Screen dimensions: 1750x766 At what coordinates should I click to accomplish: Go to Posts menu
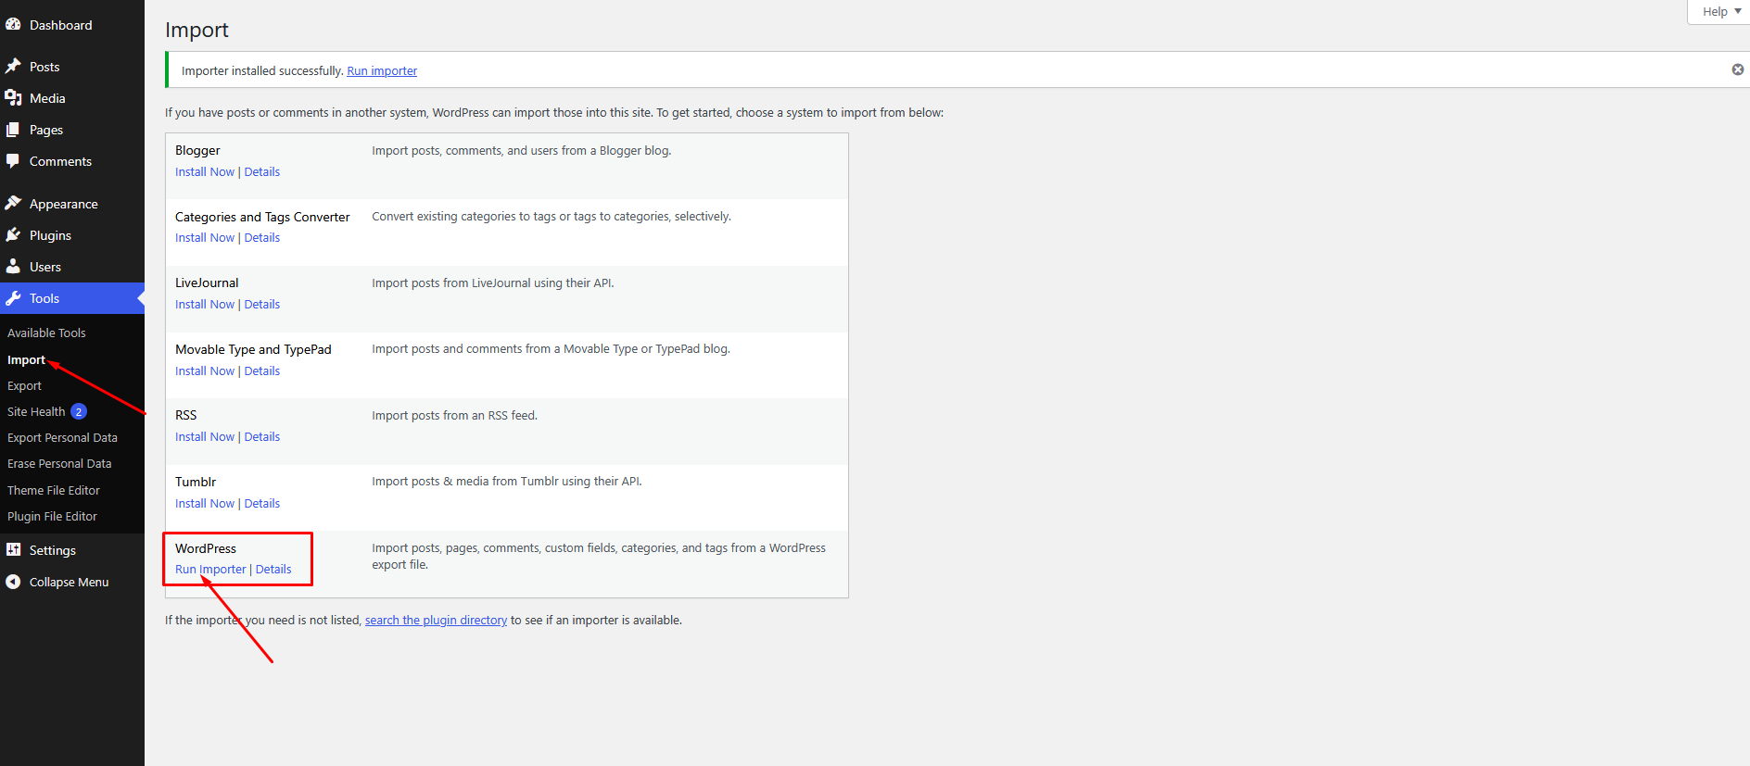44,67
